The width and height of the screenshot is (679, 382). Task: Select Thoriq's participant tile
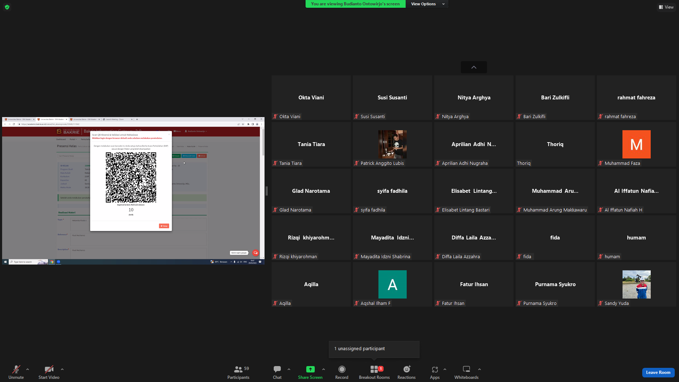555,144
